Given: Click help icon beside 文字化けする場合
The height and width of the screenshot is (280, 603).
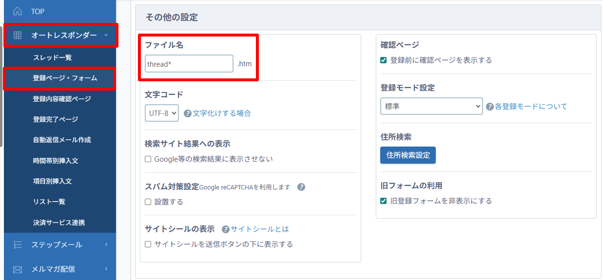Looking at the screenshot, I should click(x=188, y=113).
